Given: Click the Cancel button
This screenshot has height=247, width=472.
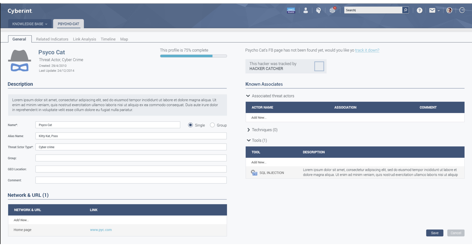Looking at the screenshot, I should click(x=456, y=233).
